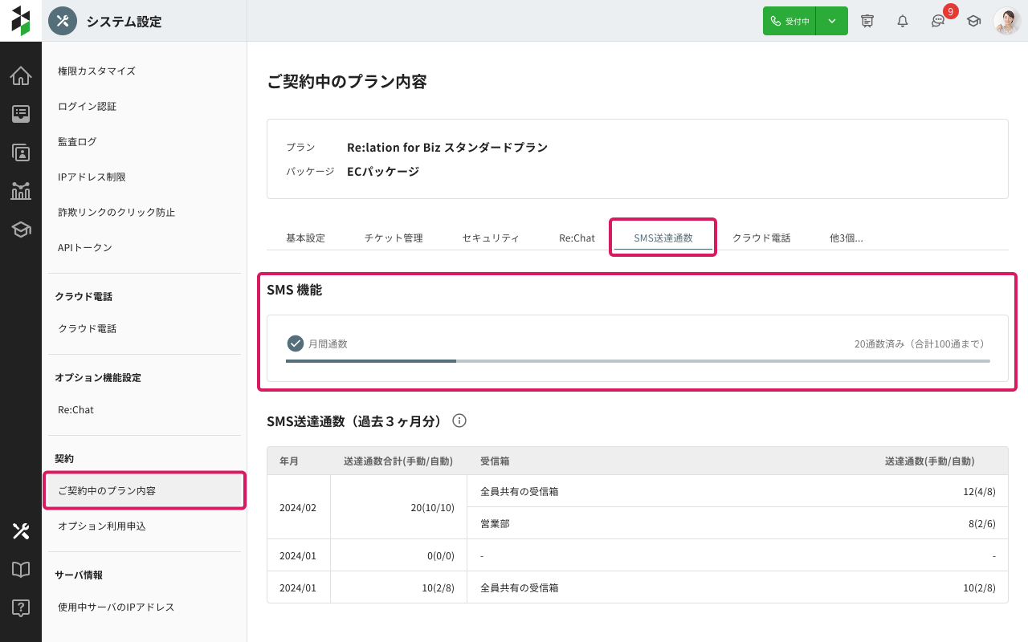Open the inbox tickets icon in sidebar
Screen dimensions: 1028x642
(21, 114)
